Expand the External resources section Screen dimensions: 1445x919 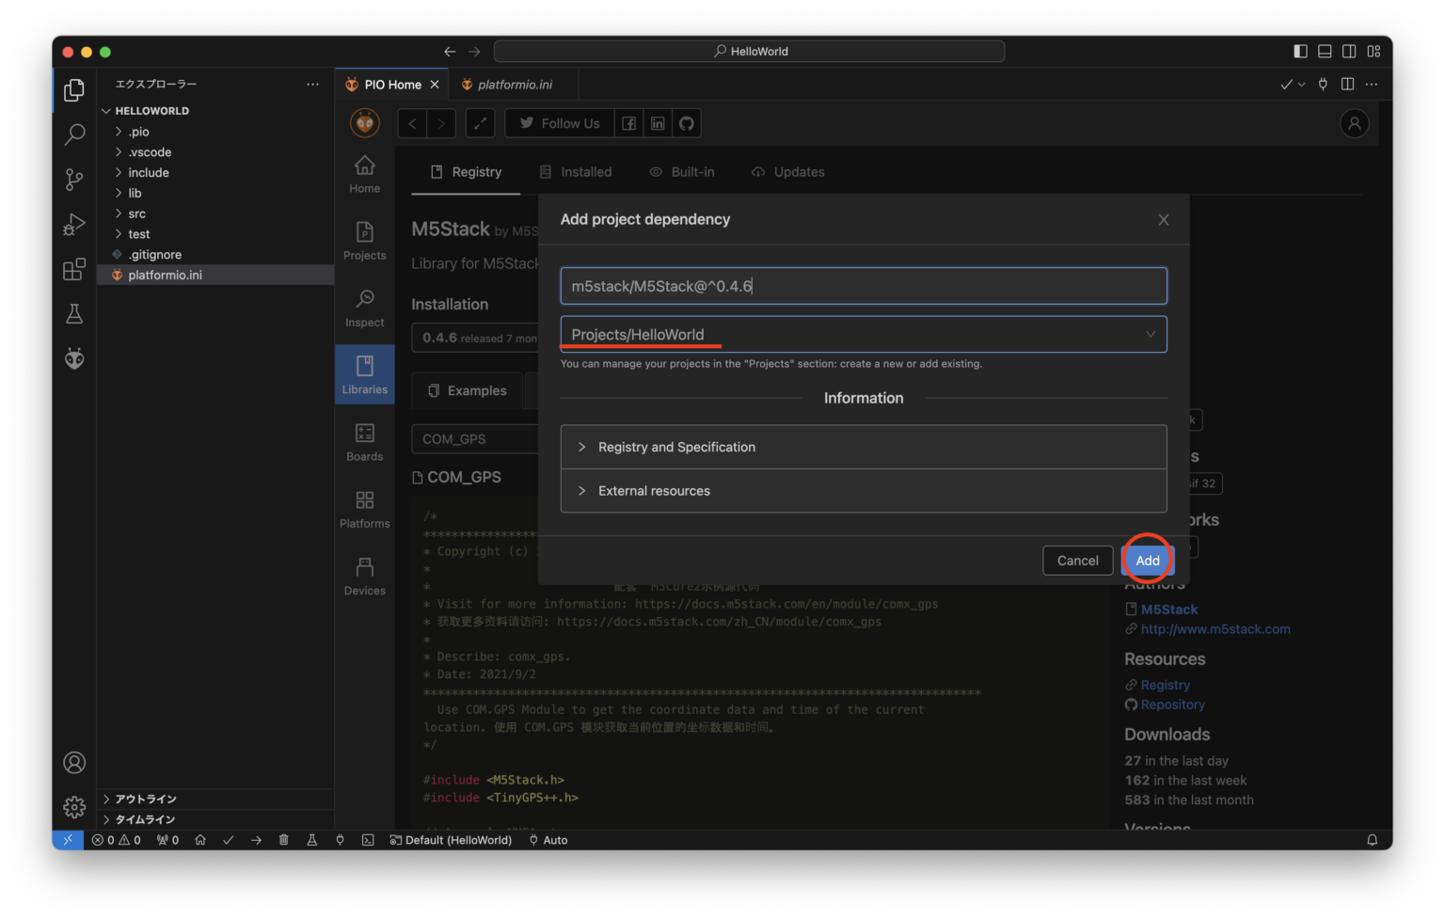coord(653,490)
